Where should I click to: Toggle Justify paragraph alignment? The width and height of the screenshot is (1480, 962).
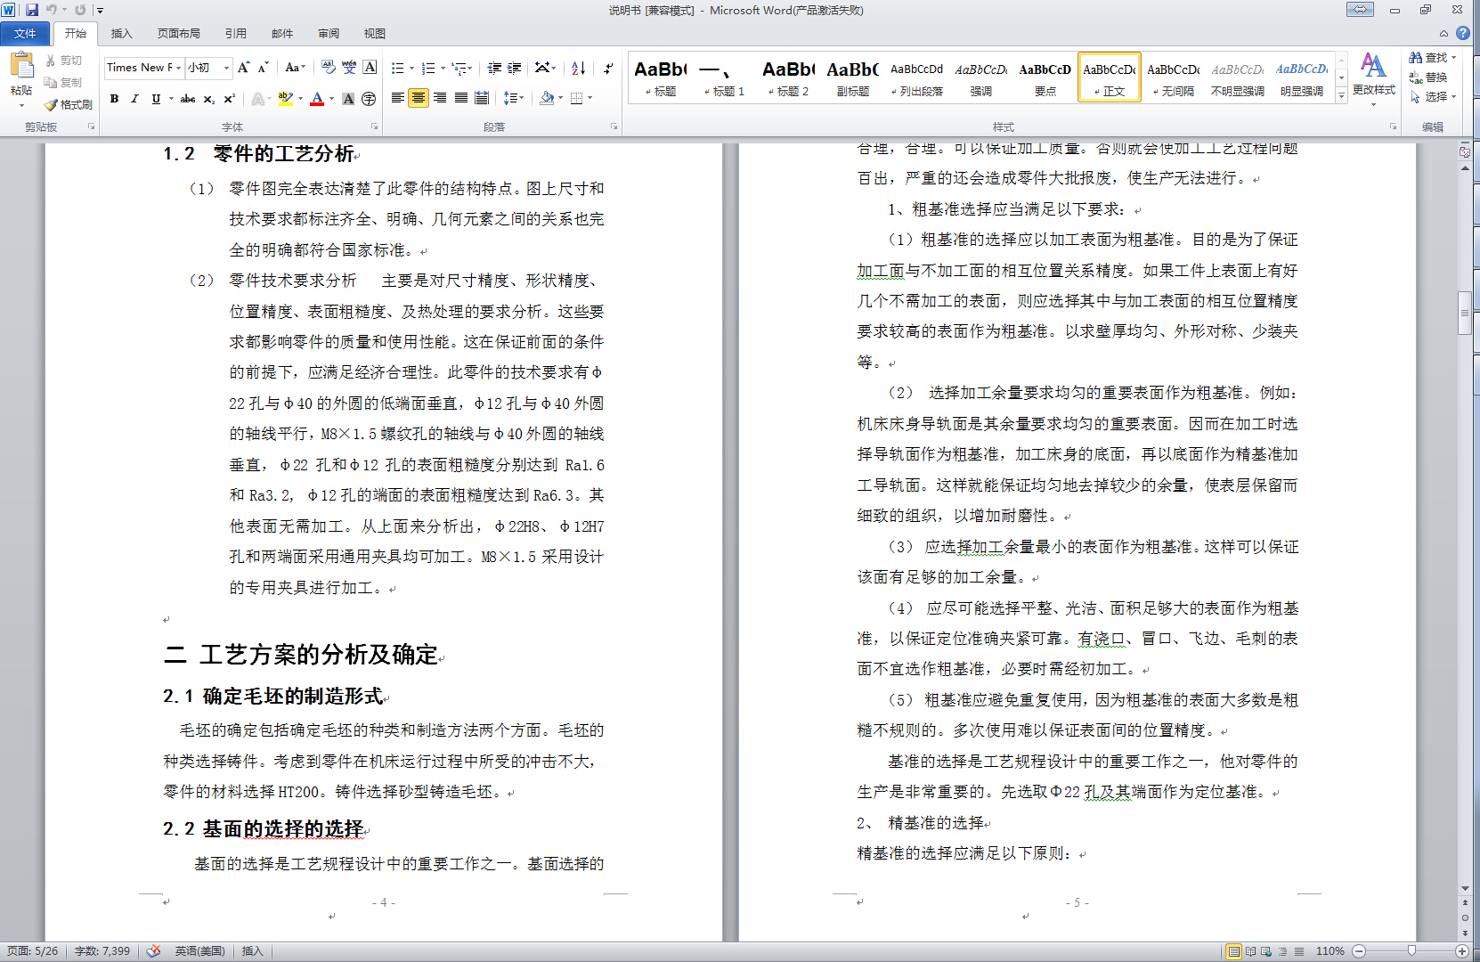461,98
